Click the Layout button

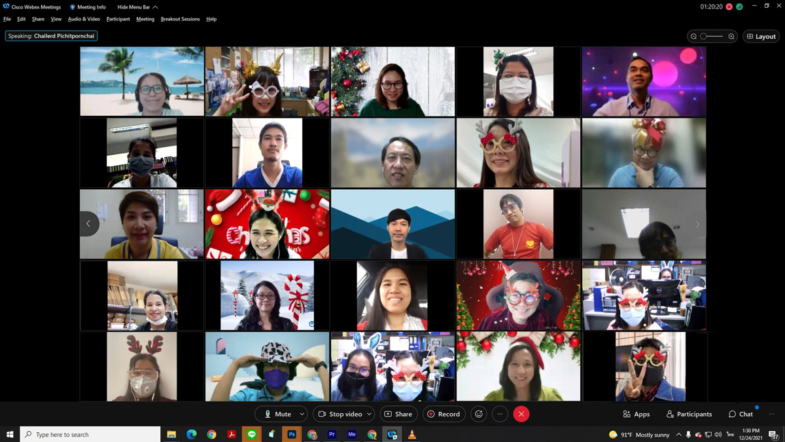click(761, 37)
